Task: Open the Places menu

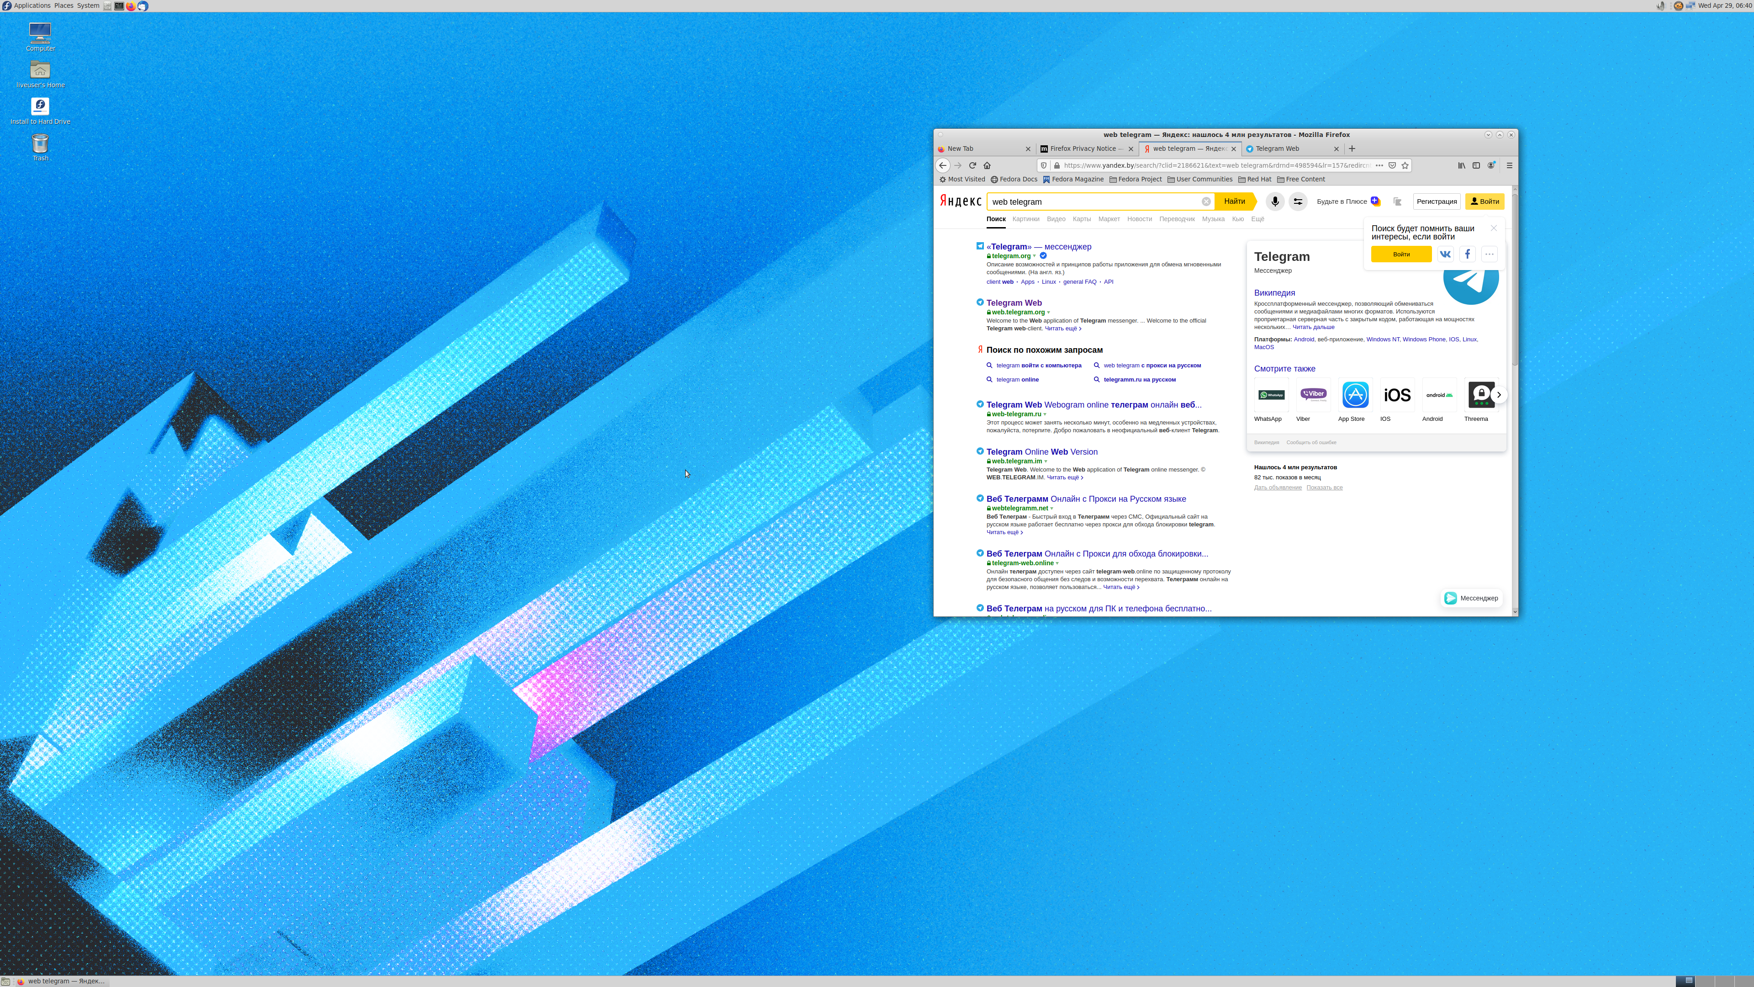Action: (63, 5)
